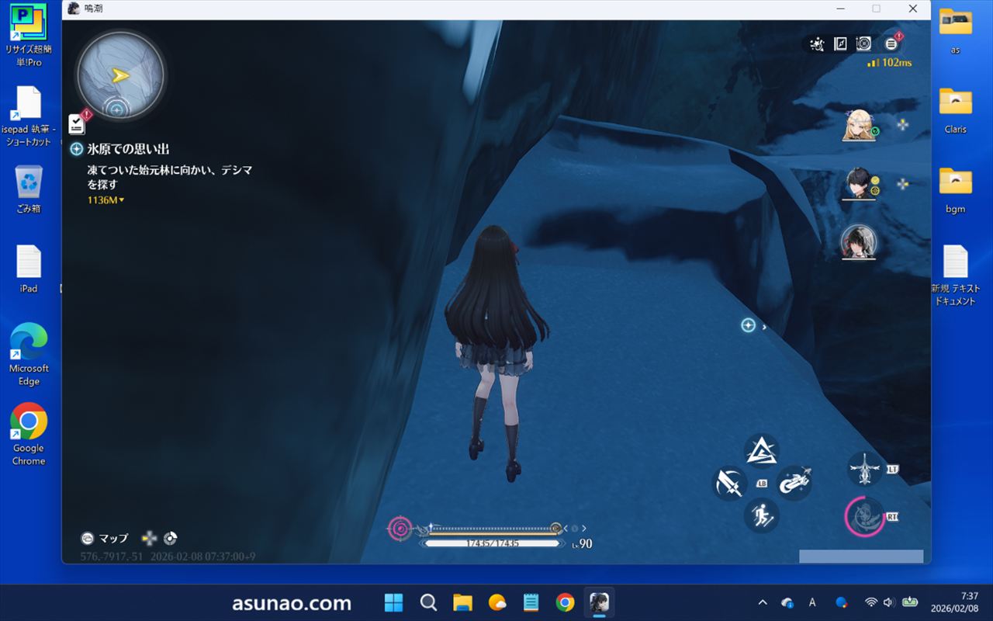Tap the sword basic attack button

pyautogui.click(x=729, y=484)
